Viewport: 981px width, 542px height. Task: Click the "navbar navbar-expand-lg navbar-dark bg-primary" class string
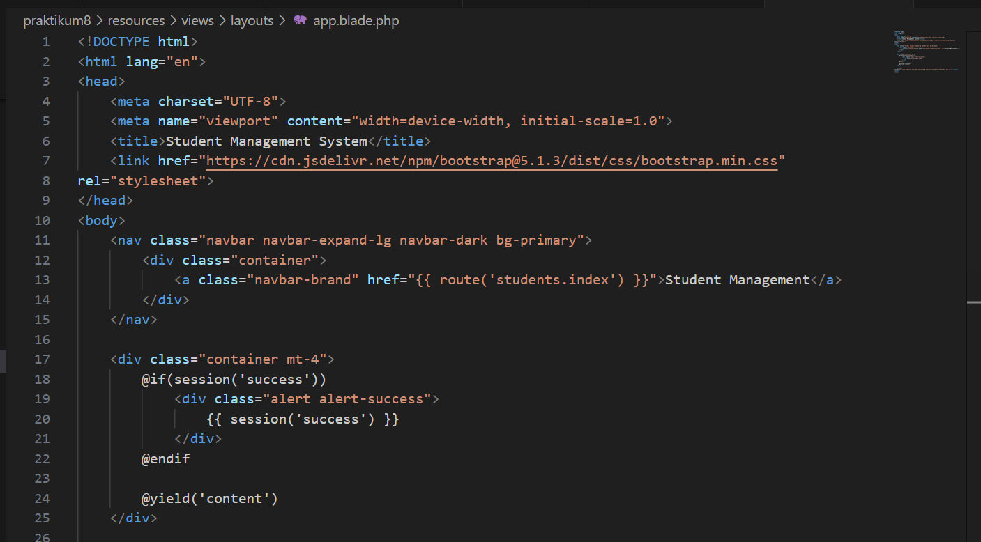(391, 240)
